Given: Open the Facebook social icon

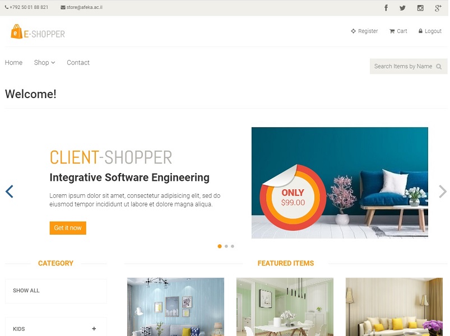Looking at the screenshot, I should [x=386, y=8].
